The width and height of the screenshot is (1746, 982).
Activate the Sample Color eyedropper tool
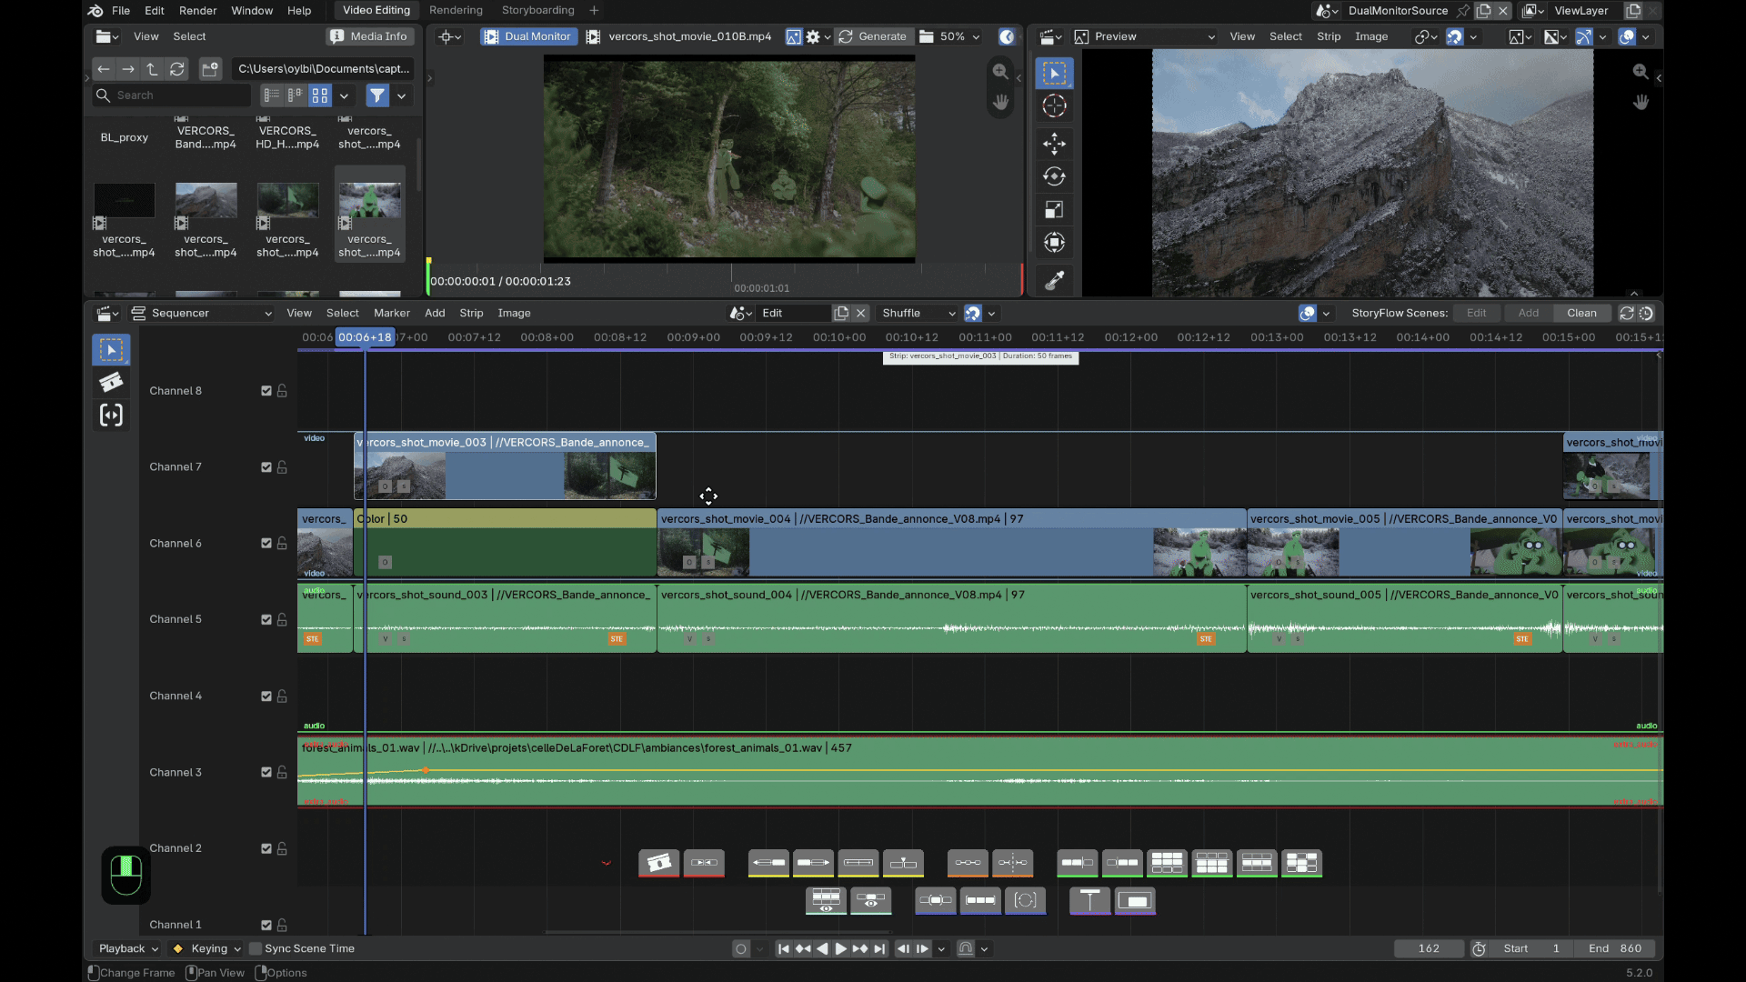[x=1054, y=280]
